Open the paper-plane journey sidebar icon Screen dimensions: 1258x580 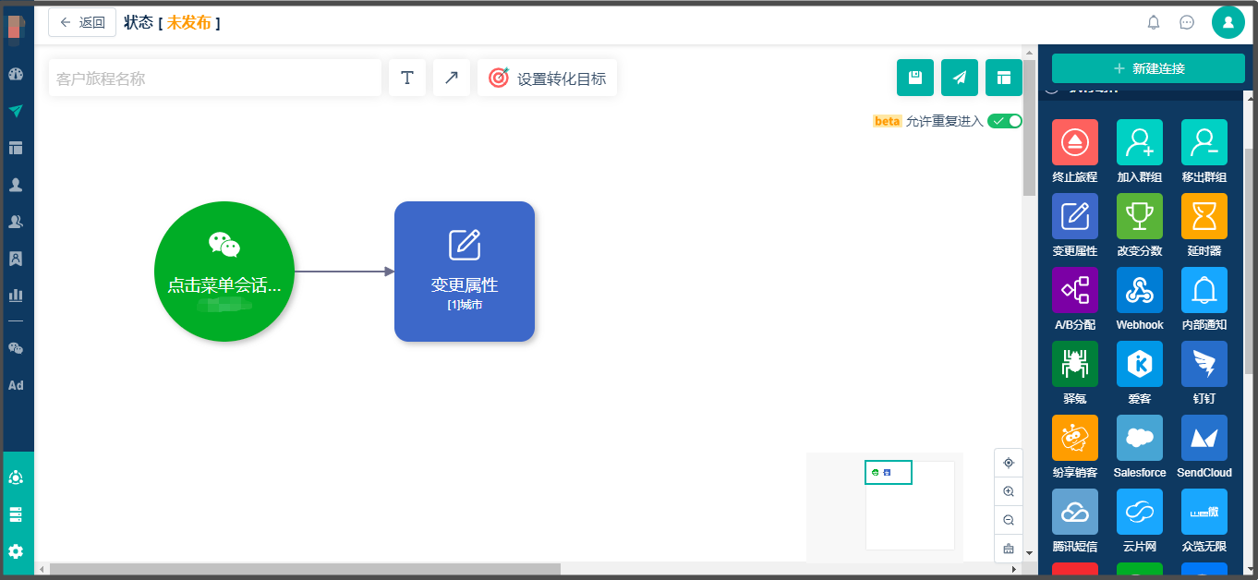click(16, 111)
